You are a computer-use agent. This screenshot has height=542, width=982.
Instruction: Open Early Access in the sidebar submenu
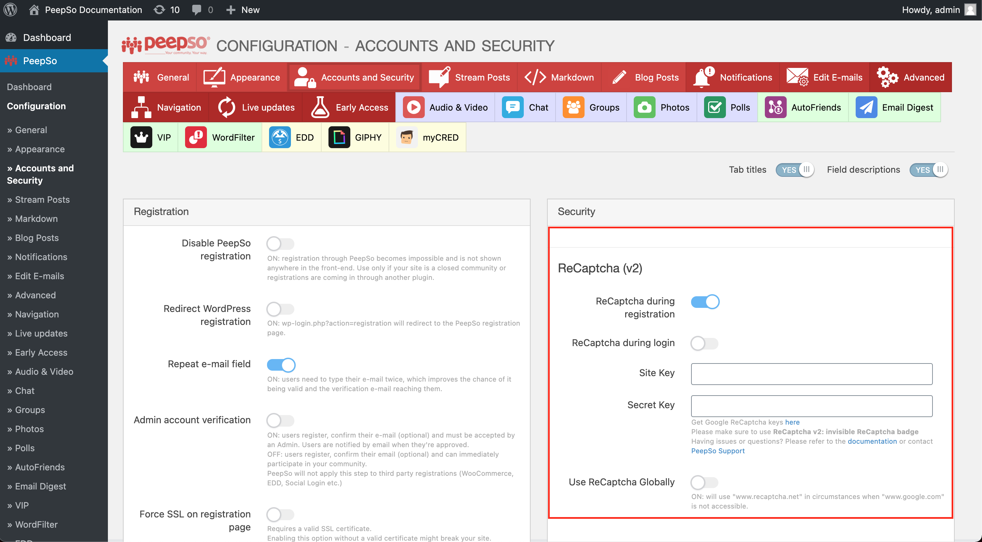[x=37, y=352]
